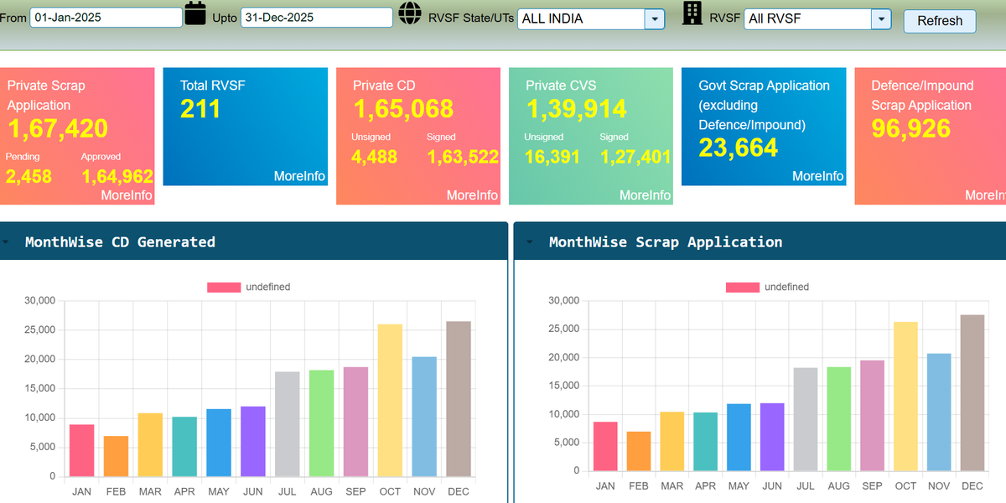Click Private CD Signed count 1,63,522
Viewport: 1006px width, 503px height.
point(463,157)
